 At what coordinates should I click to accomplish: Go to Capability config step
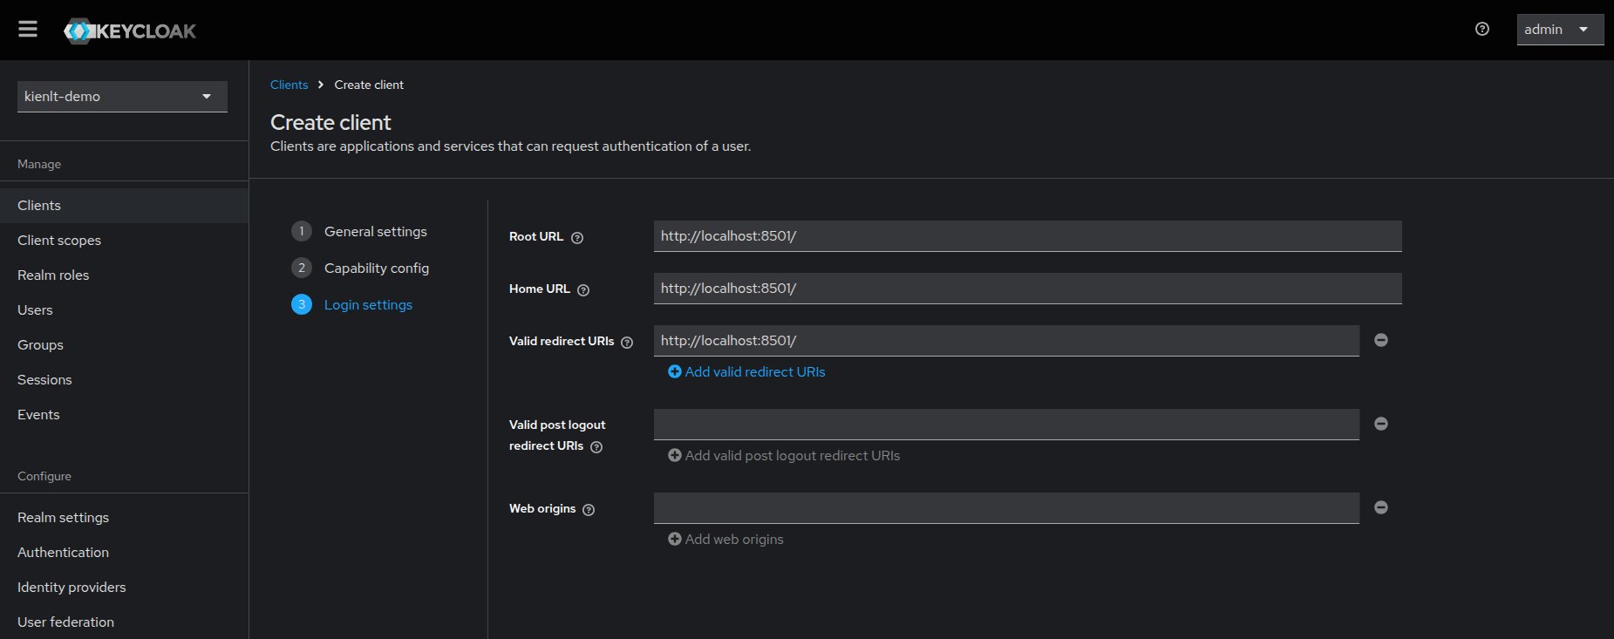pyautogui.click(x=376, y=269)
